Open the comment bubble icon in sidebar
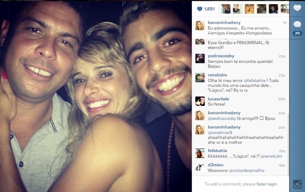305x192 pixels. [297, 25]
